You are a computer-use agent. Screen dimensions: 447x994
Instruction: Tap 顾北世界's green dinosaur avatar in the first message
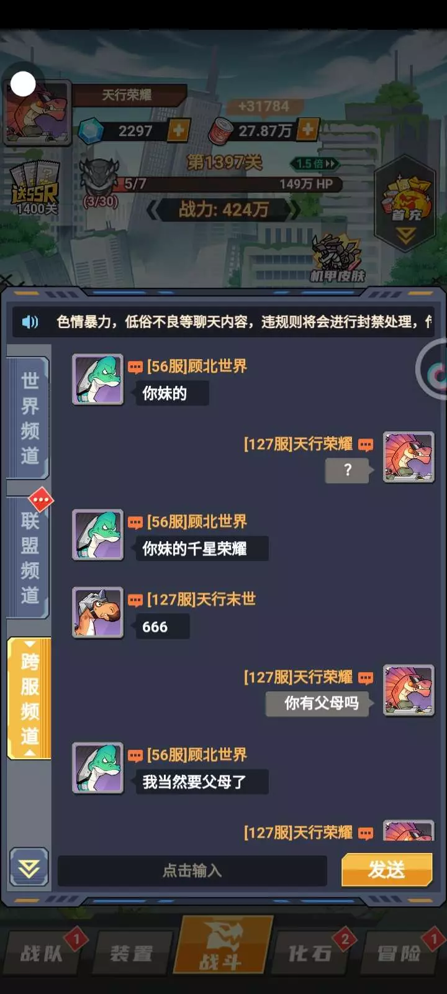97,380
